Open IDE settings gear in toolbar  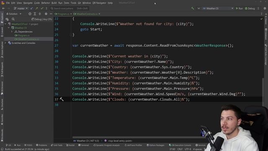265,8
